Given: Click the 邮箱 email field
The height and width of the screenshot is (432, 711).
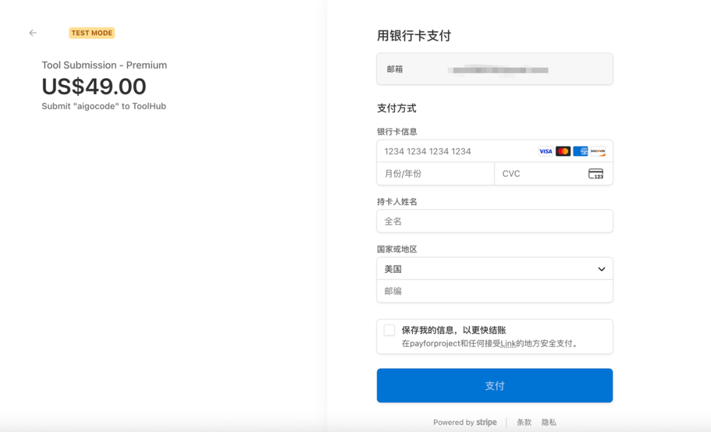Looking at the screenshot, I should 494,68.
